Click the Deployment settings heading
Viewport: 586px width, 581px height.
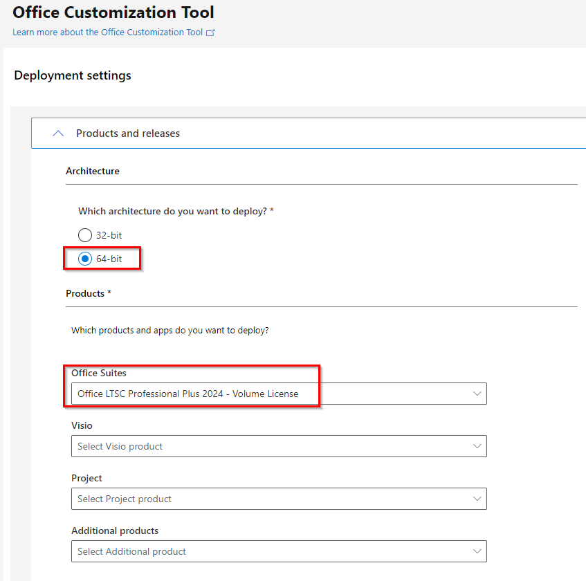click(x=73, y=75)
